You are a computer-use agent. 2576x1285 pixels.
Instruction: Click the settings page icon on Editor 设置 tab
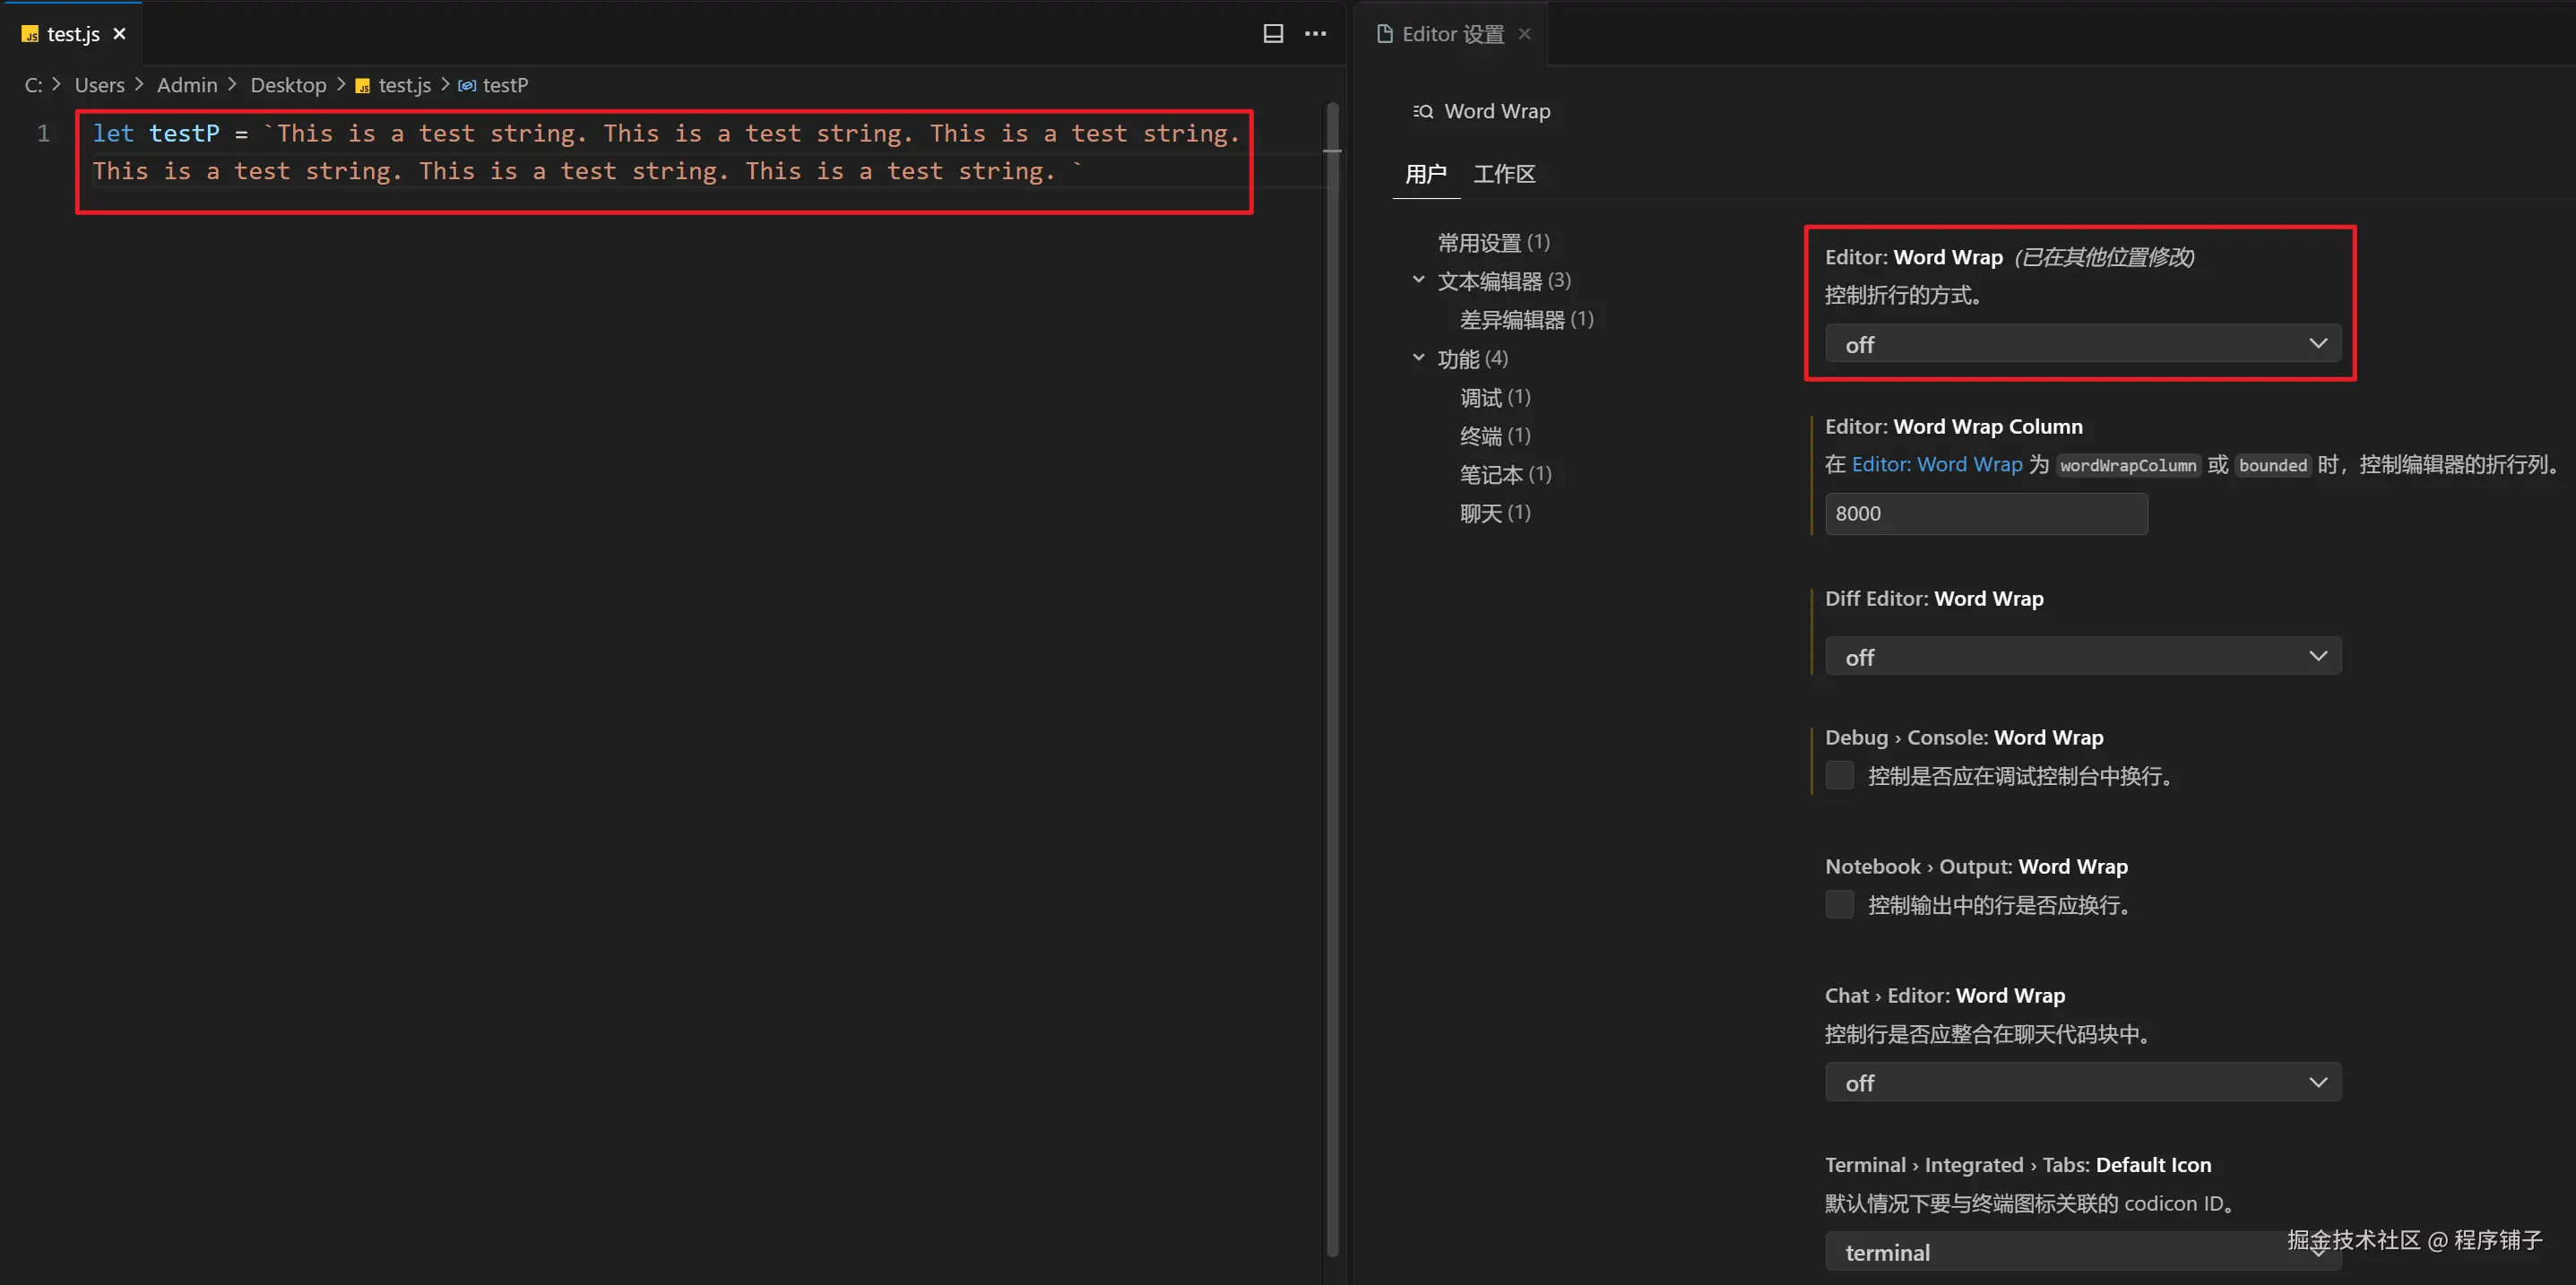pos(1384,33)
